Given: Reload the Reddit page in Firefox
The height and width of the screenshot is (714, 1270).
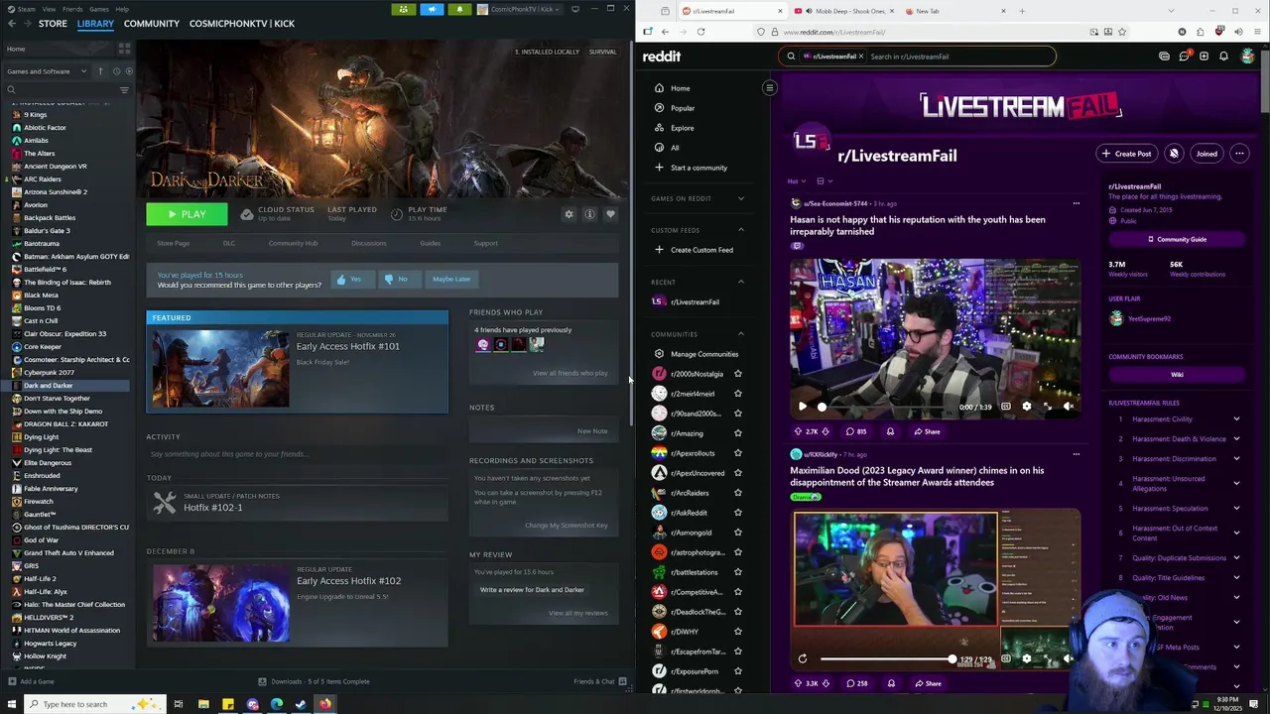Looking at the screenshot, I should click(700, 32).
